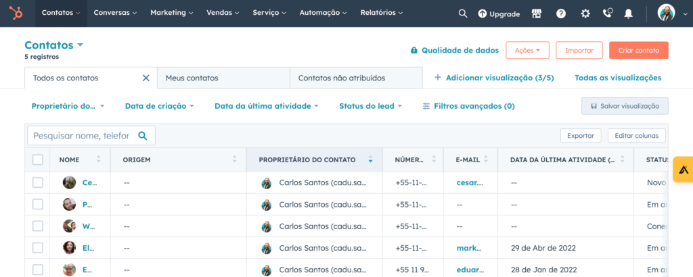Click the HubSpot sprocket logo
Image resolution: width=693 pixels, height=277 pixels.
16,14
